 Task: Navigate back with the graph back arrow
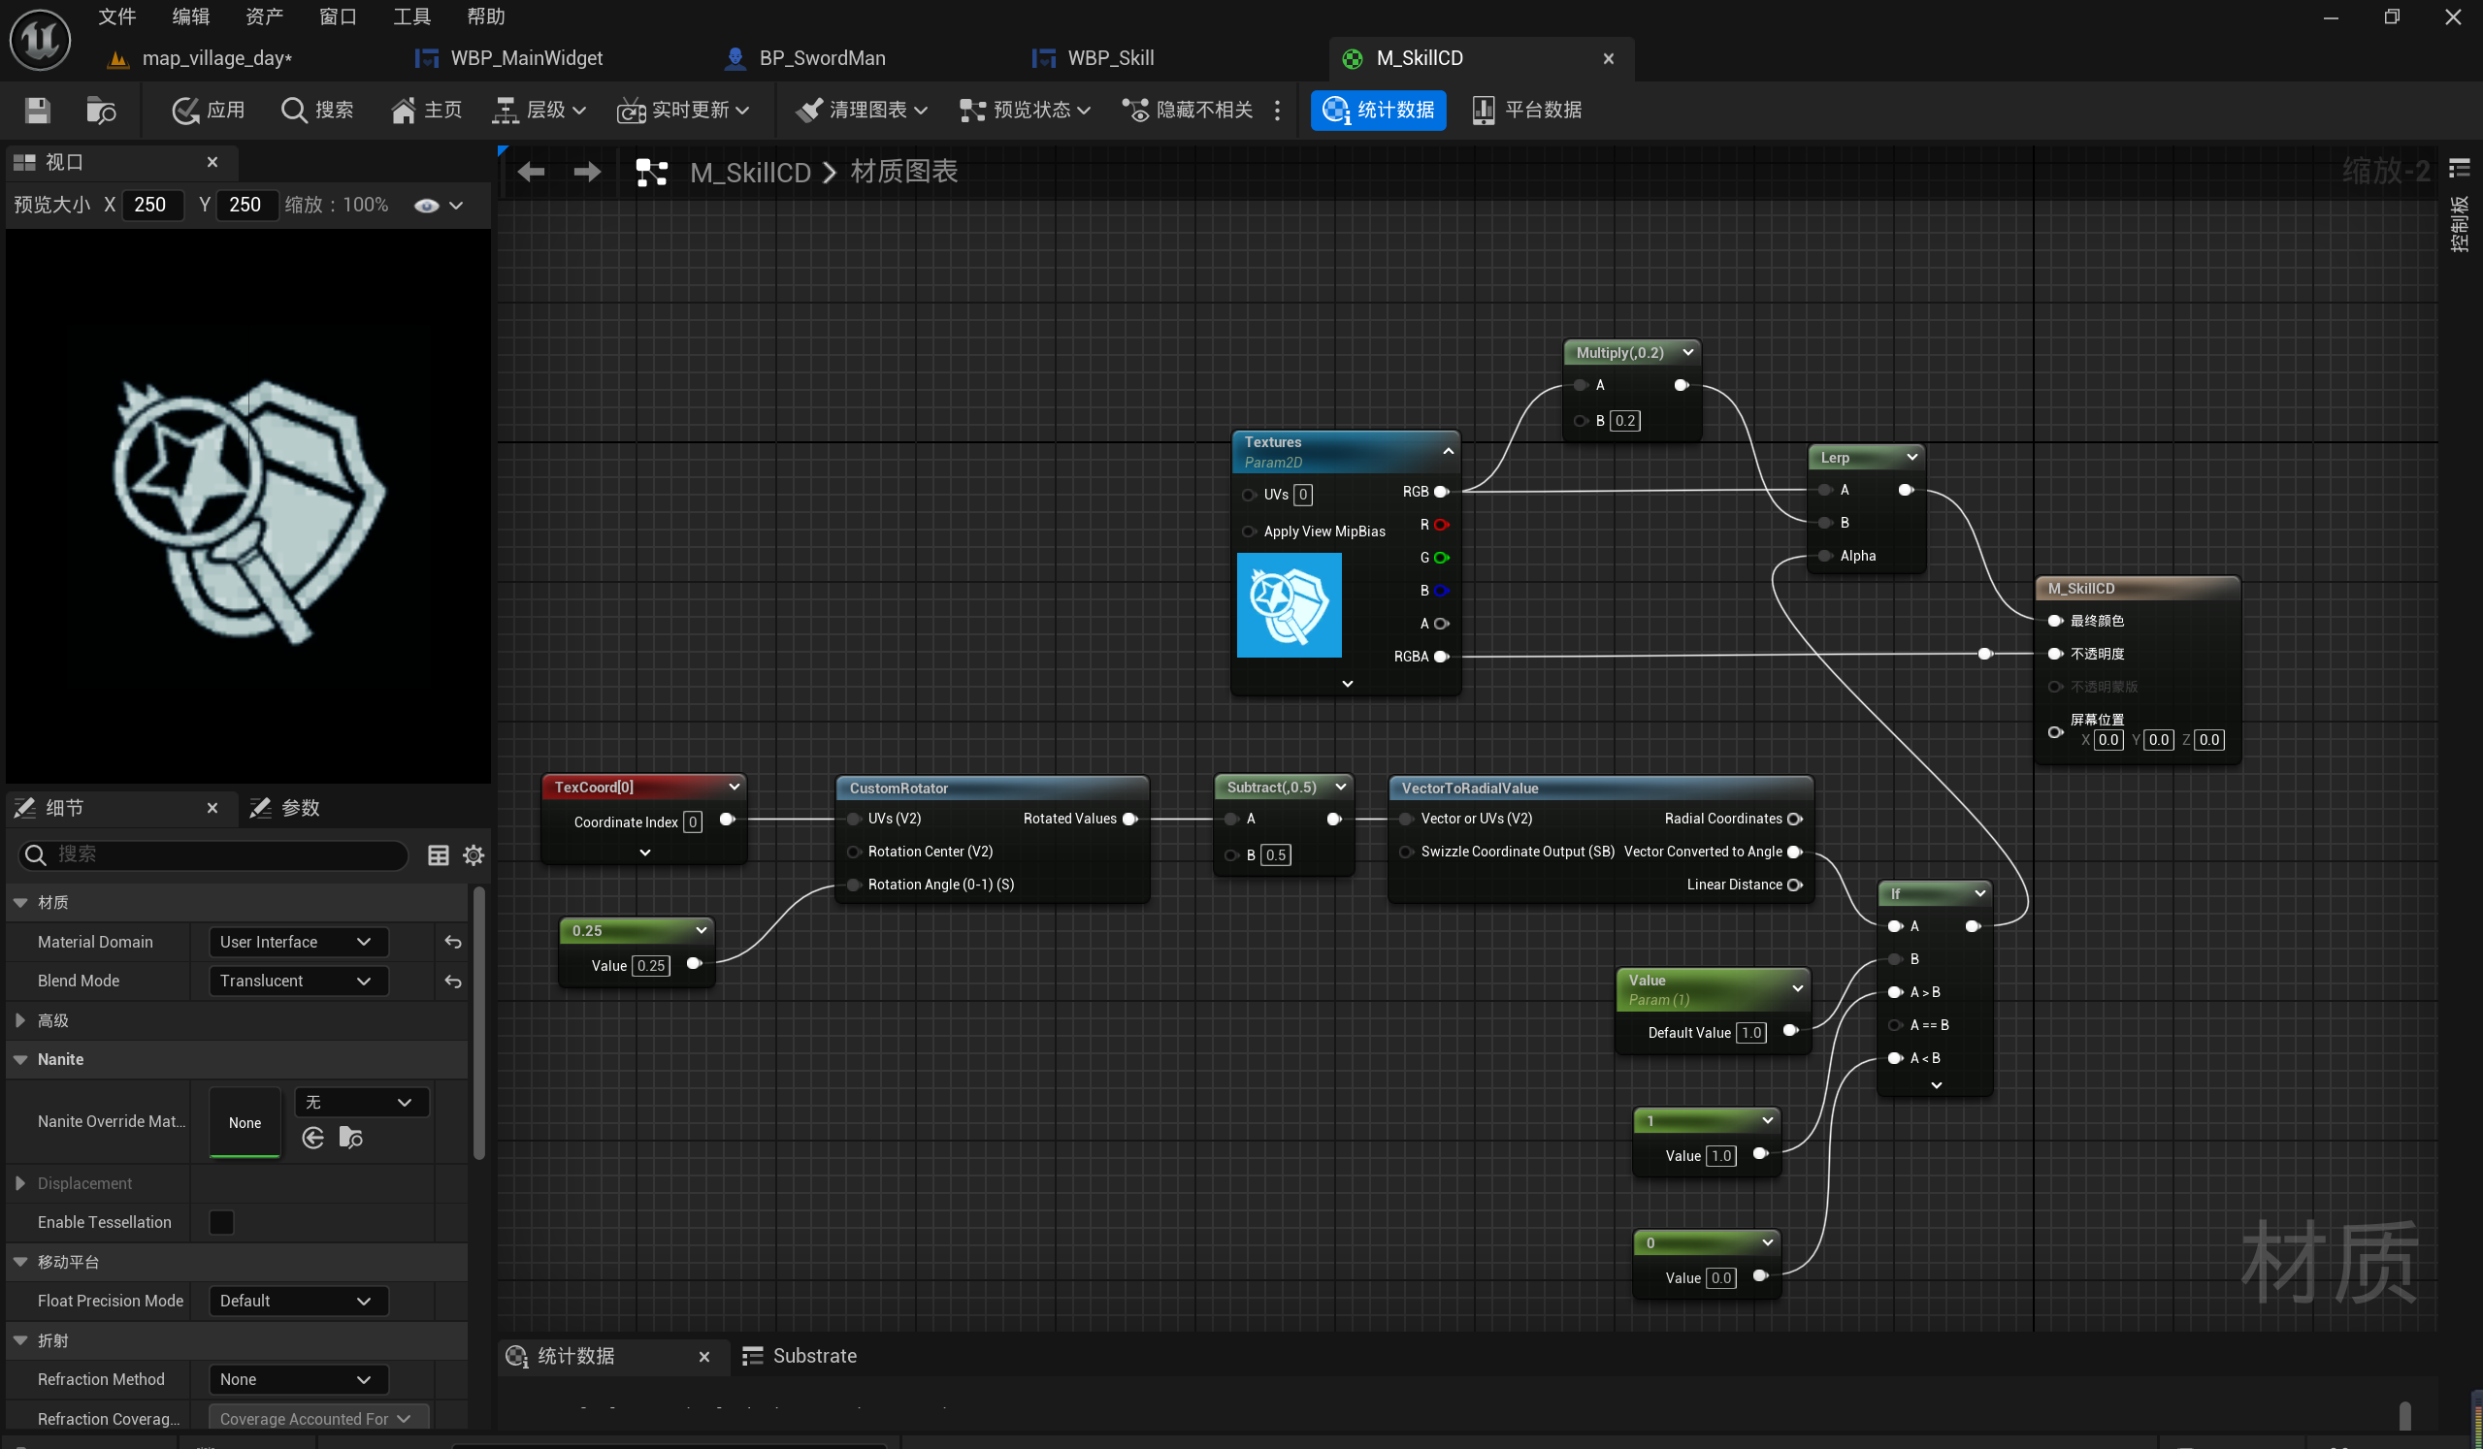pyautogui.click(x=531, y=173)
